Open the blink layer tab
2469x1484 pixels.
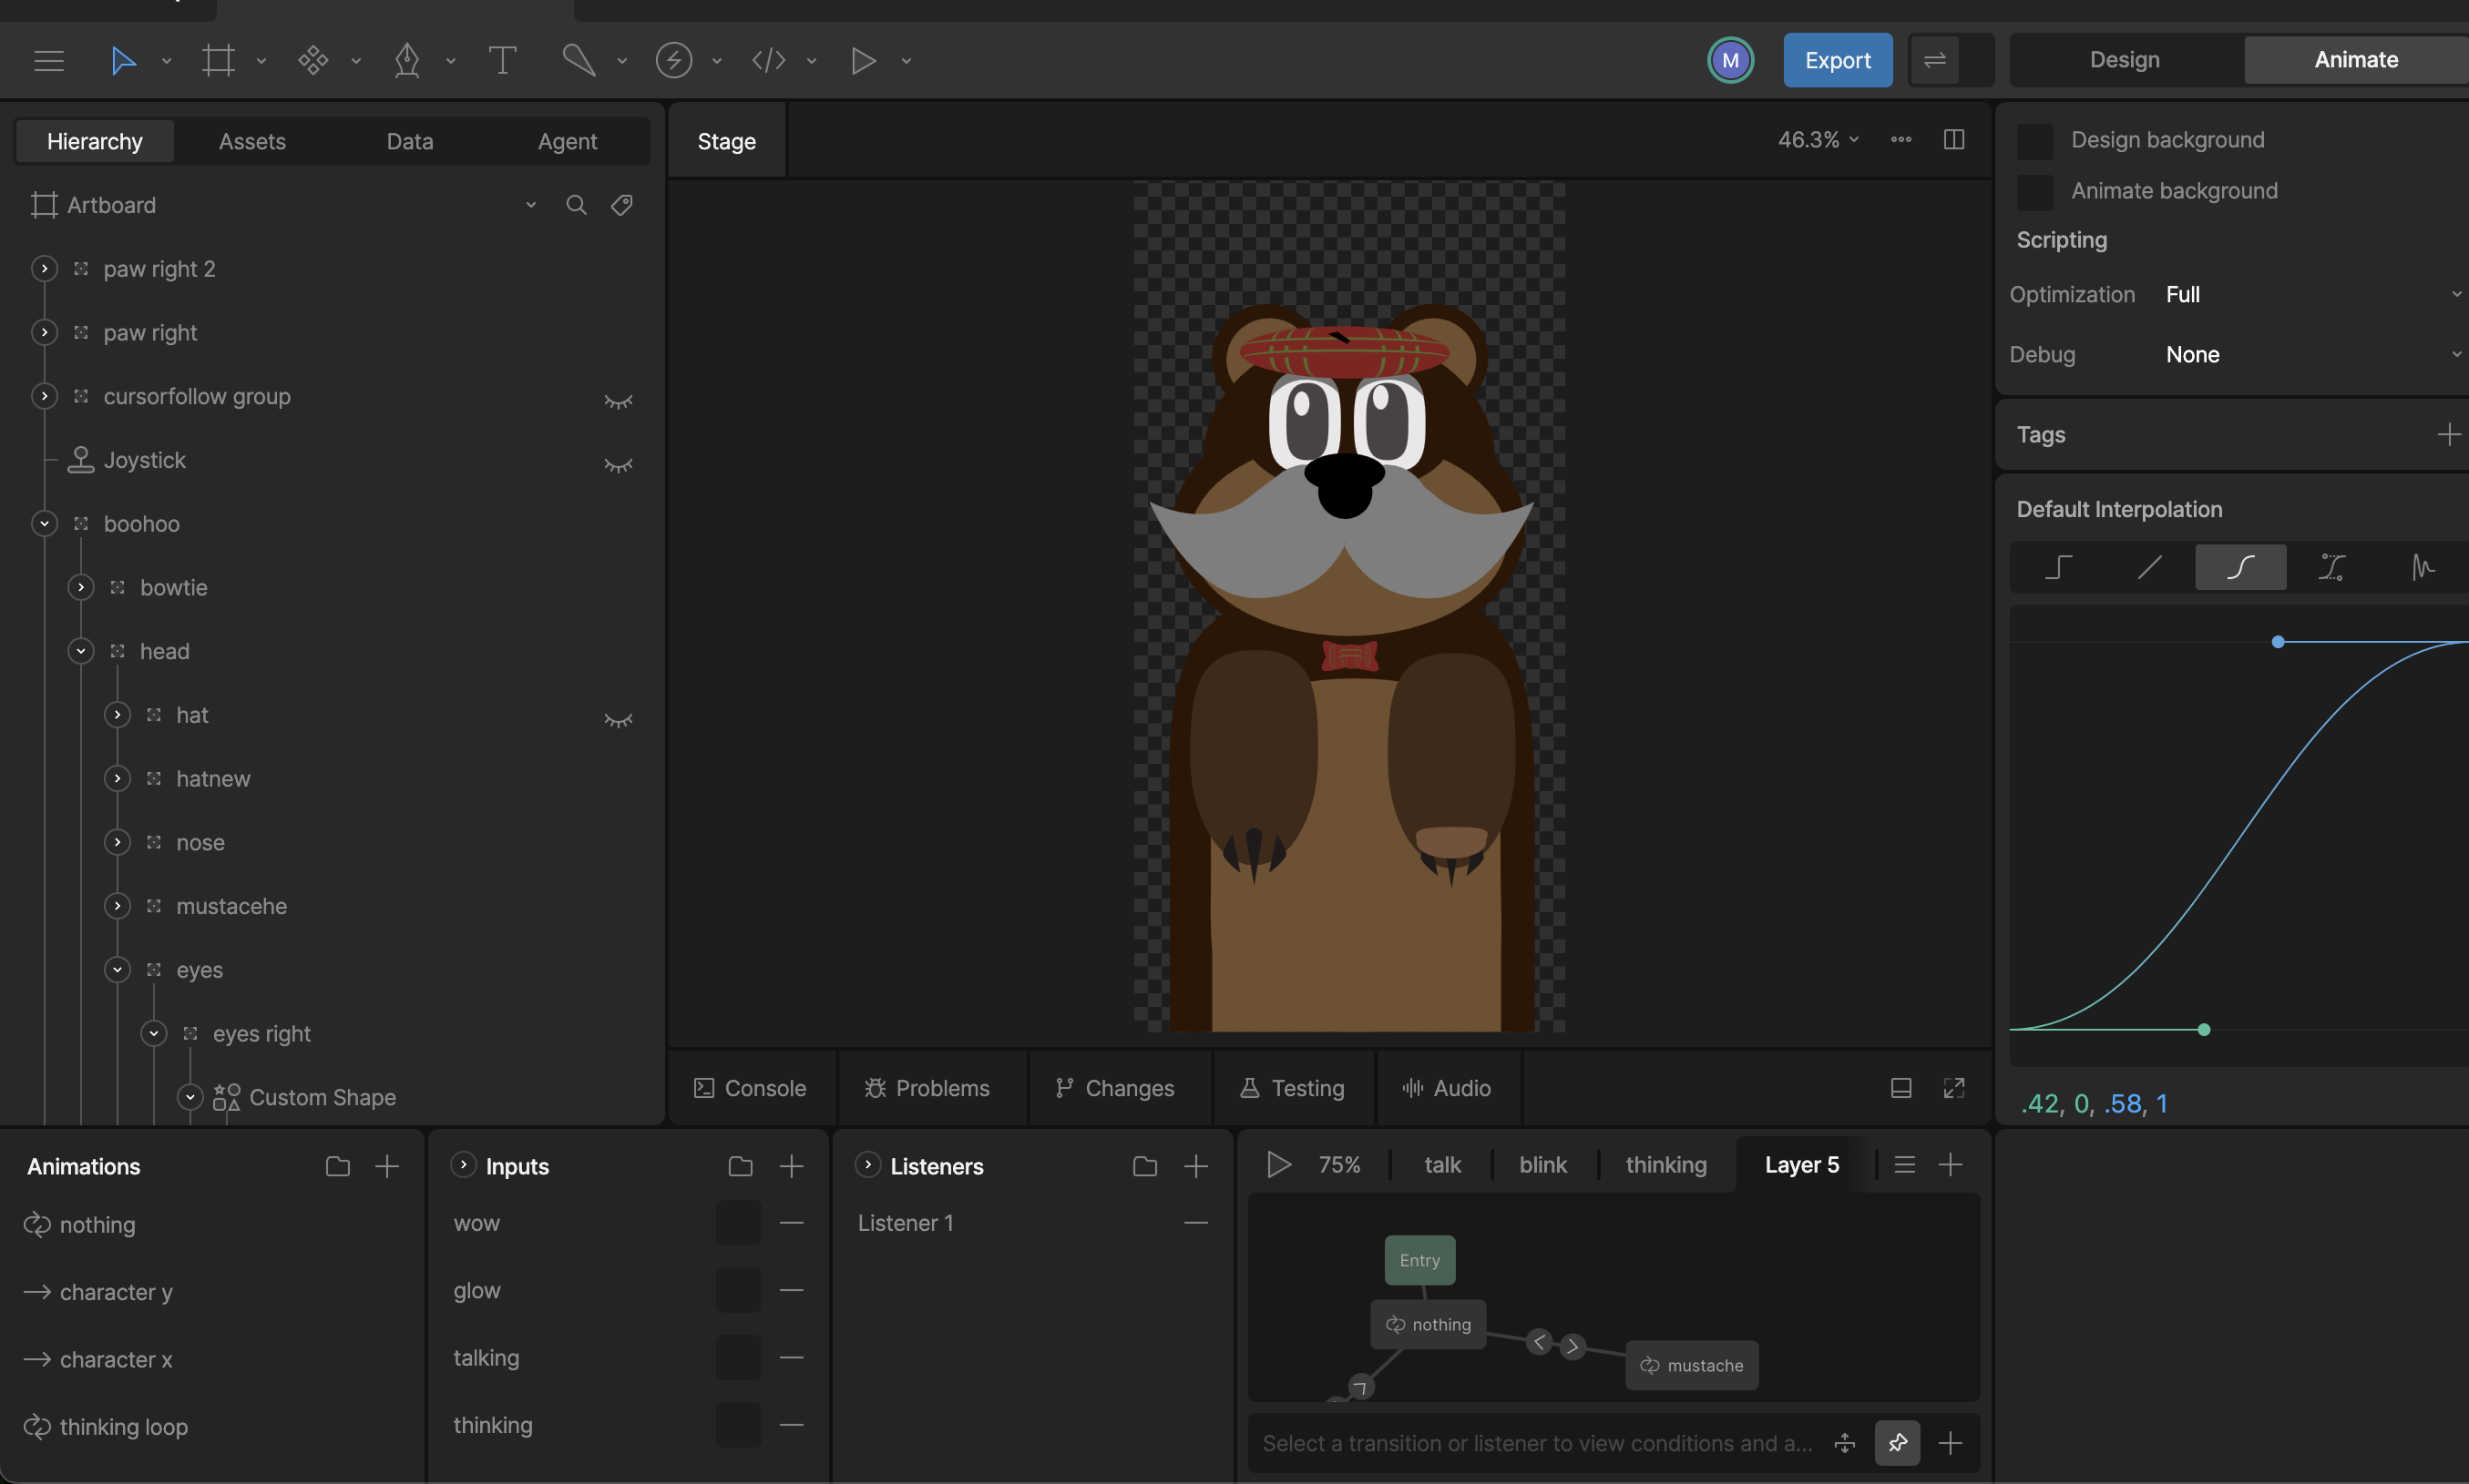pyautogui.click(x=1542, y=1165)
